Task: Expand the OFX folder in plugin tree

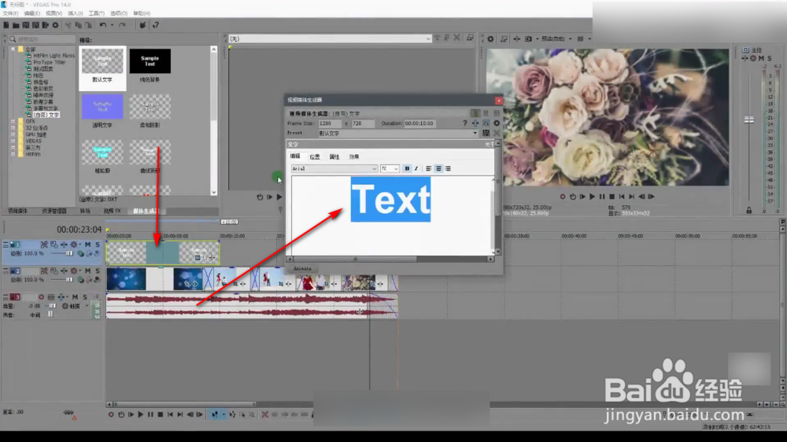Action: pos(13,121)
